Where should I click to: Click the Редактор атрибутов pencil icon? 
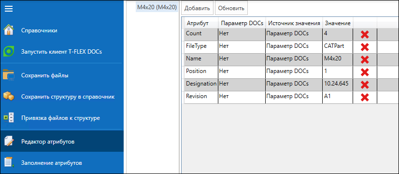coord(9,141)
